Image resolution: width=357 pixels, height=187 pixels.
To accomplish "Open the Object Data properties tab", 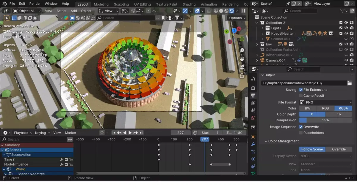I will 253,173.
